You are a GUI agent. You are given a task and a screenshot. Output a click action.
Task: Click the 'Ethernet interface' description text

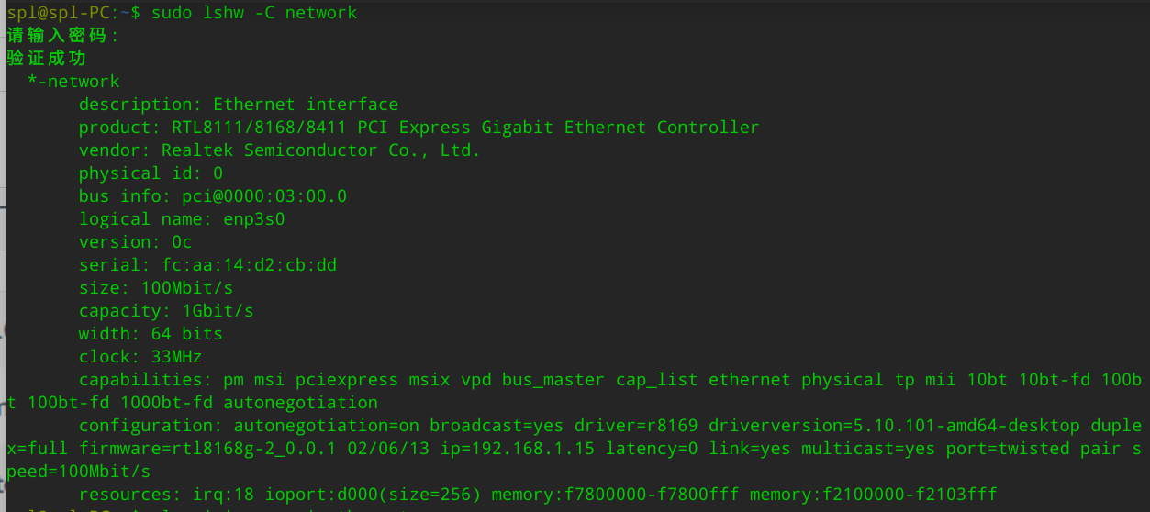[x=306, y=105]
